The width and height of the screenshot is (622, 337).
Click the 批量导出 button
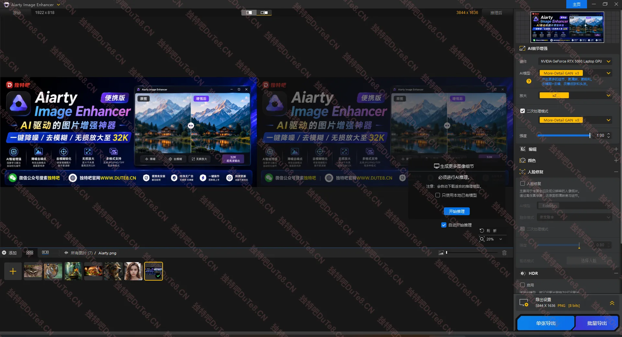click(x=596, y=323)
